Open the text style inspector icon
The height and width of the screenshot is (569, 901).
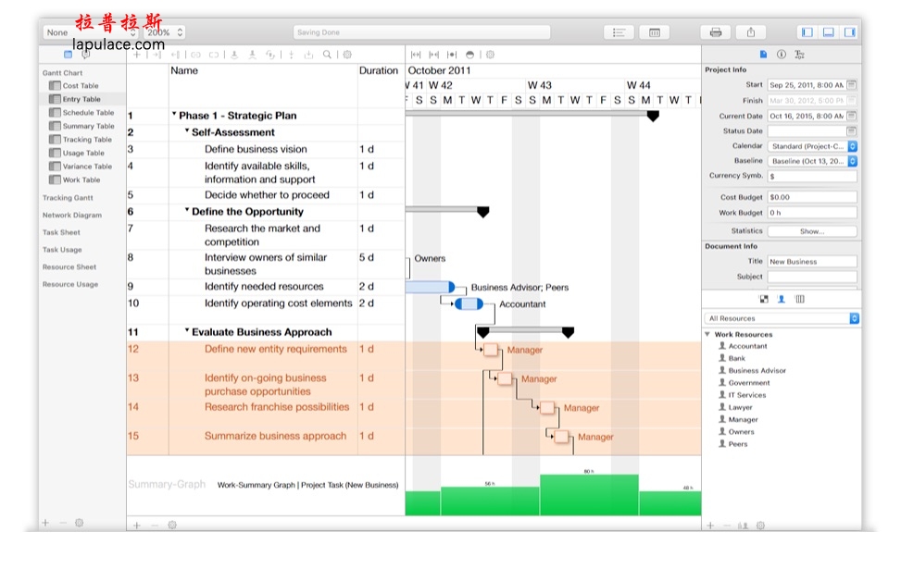coord(799,54)
